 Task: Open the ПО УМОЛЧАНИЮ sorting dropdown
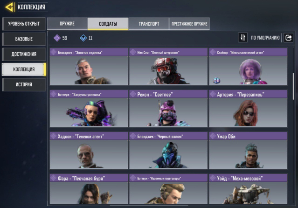click(265, 38)
